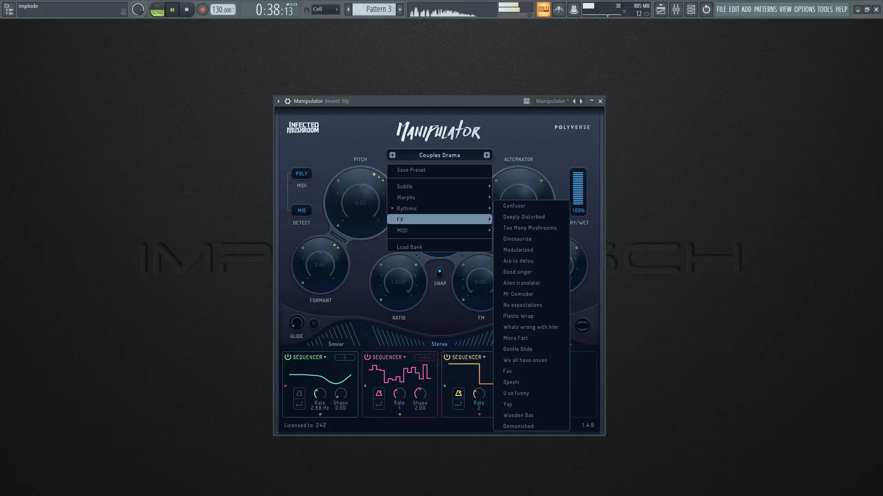Click the record button
The image size is (883, 496).
(202, 9)
